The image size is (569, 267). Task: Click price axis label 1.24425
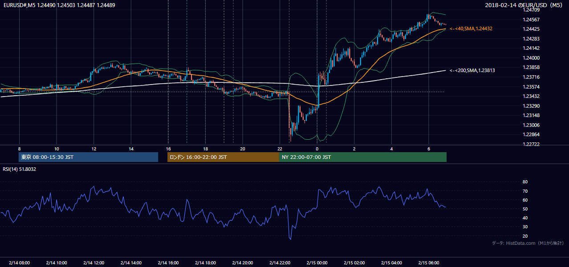point(531,29)
